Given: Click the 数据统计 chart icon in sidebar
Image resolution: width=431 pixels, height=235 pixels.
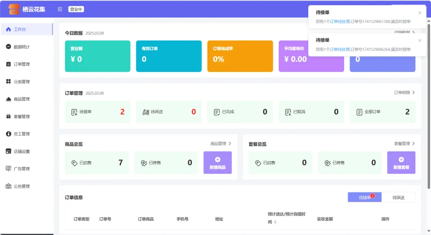Looking at the screenshot, I should tap(8, 47).
